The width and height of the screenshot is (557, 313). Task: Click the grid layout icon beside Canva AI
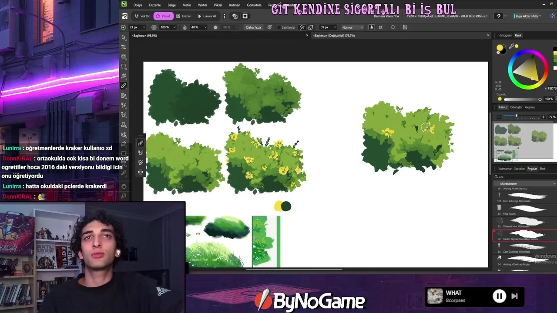245,16
